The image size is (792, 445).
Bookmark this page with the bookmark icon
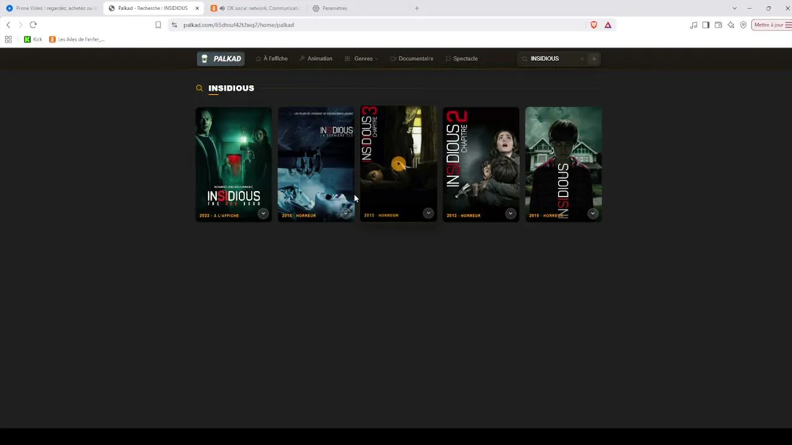click(158, 25)
